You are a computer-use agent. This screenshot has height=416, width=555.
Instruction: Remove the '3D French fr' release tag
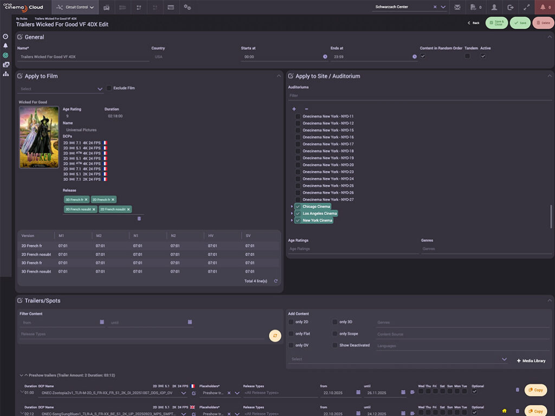[86, 199]
